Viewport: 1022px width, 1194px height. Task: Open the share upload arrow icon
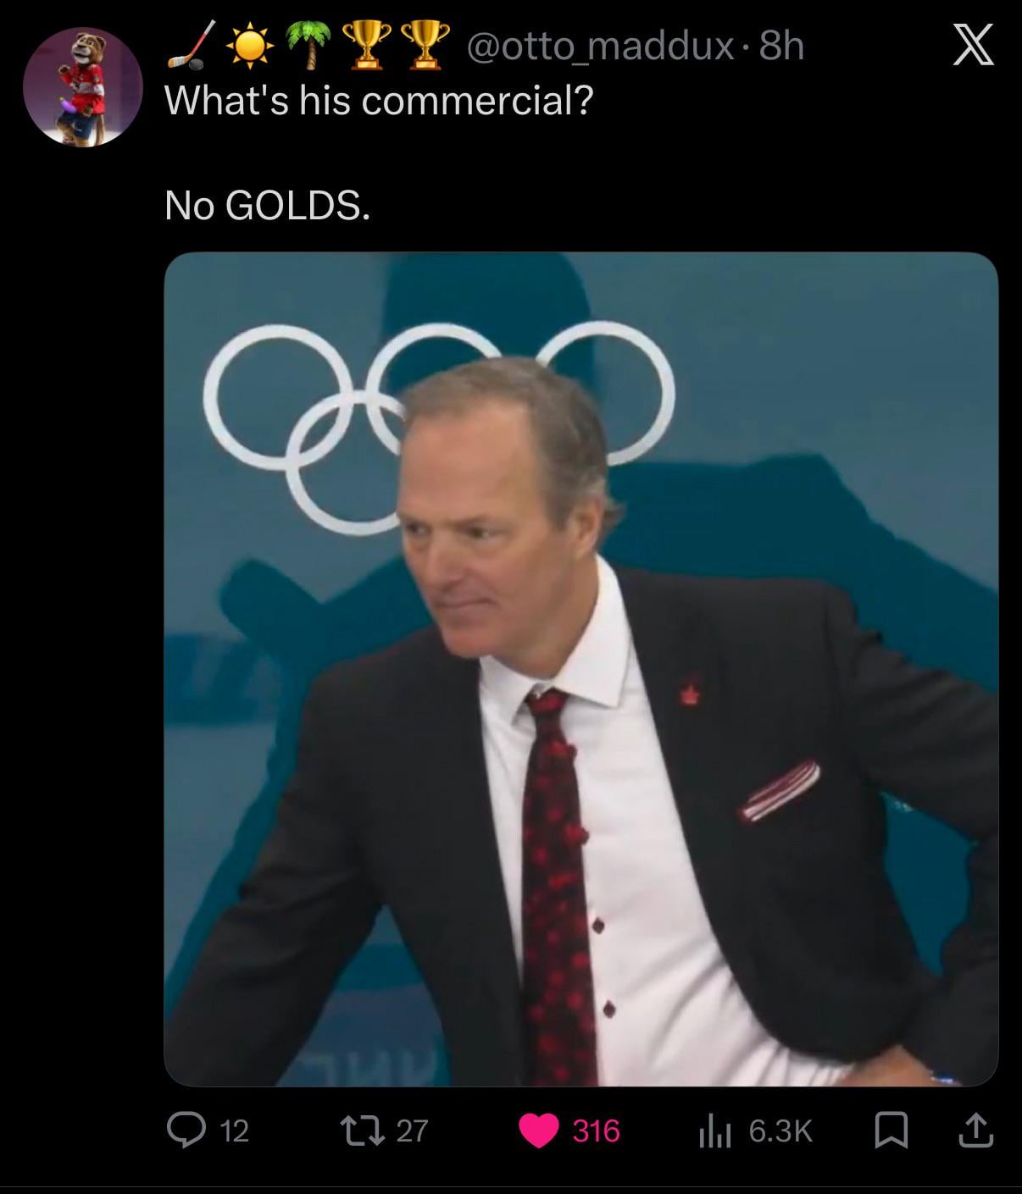coord(975,1130)
